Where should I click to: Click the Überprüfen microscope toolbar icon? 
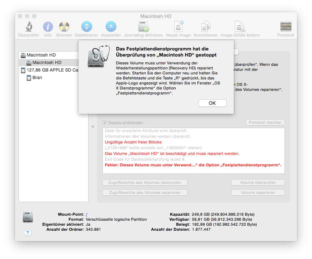29,26
